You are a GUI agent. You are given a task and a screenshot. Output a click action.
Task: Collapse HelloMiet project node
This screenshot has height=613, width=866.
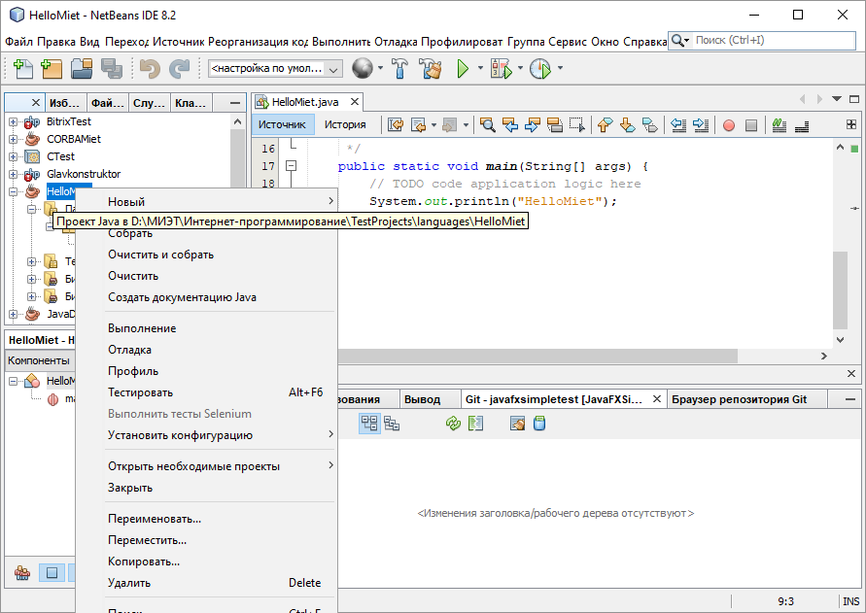point(13,191)
